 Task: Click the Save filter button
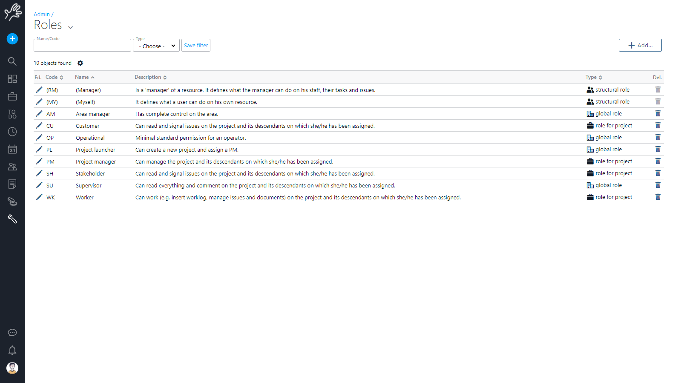pos(196,45)
